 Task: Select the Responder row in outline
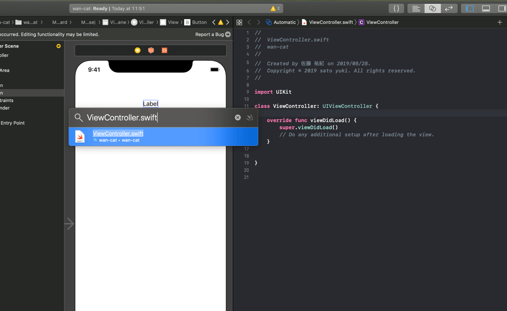(x=32, y=108)
